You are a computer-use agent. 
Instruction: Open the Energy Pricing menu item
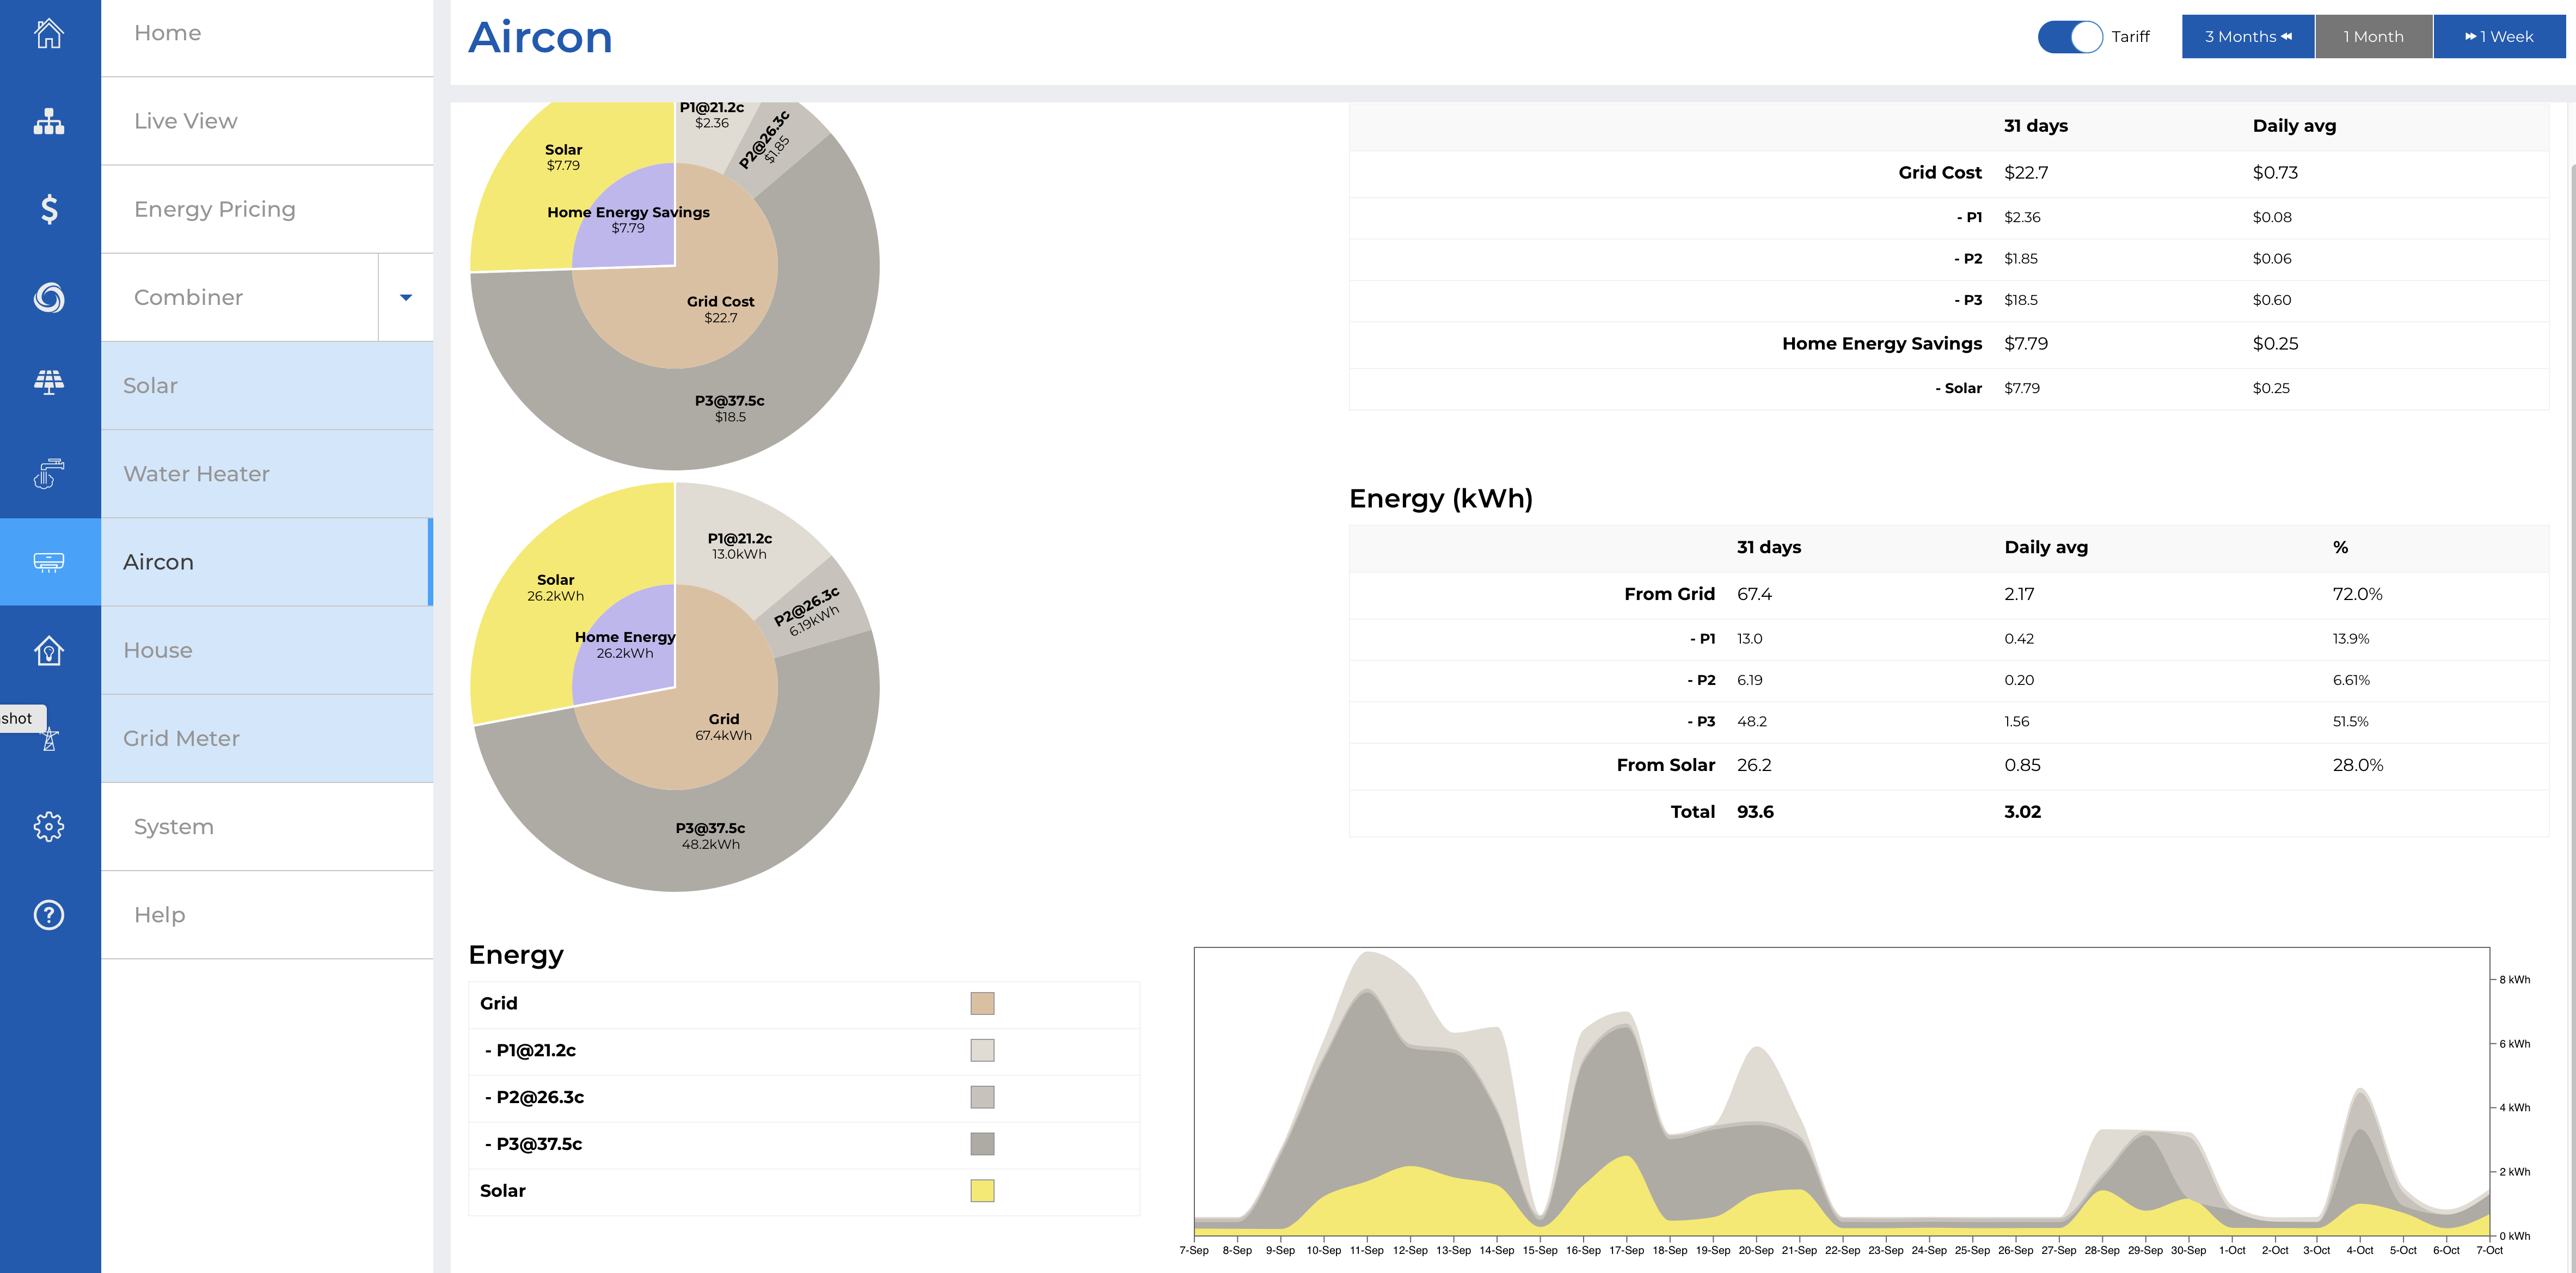[215, 209]
